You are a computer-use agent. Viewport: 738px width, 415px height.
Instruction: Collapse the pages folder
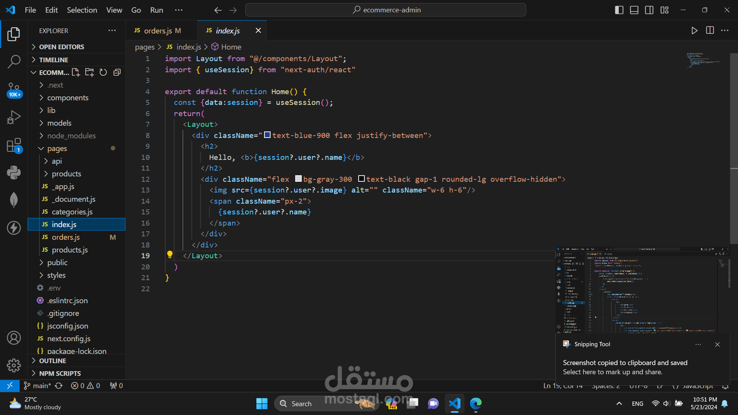tap(57, 148)
